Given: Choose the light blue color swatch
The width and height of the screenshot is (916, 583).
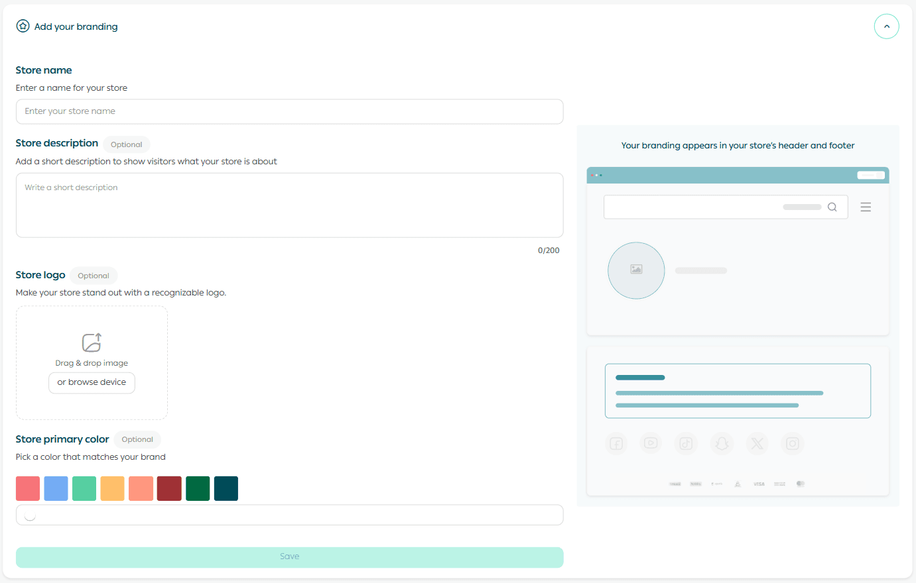Looking at the screenshot, I should (56, 488).
